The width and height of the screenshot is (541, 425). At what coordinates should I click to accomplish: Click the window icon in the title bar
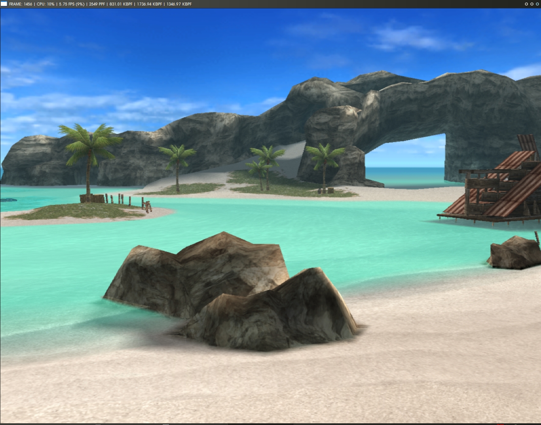(4, 4)
